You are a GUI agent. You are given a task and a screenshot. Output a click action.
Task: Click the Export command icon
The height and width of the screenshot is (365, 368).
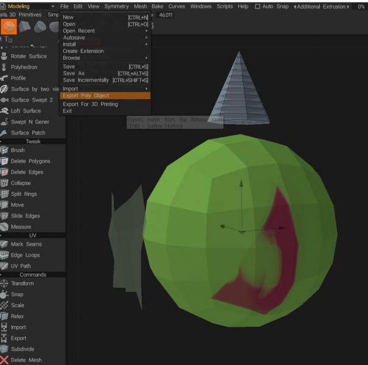point(4,338)
